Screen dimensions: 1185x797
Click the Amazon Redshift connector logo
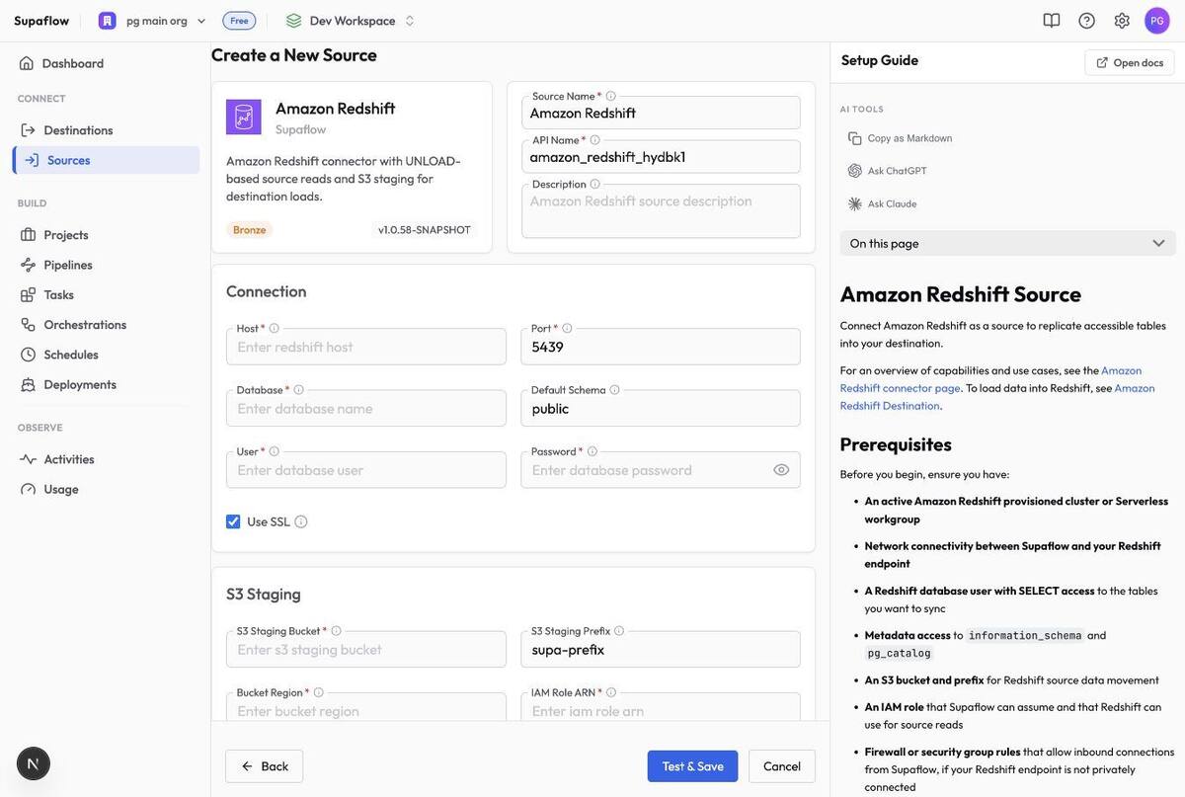pos(244,117)
